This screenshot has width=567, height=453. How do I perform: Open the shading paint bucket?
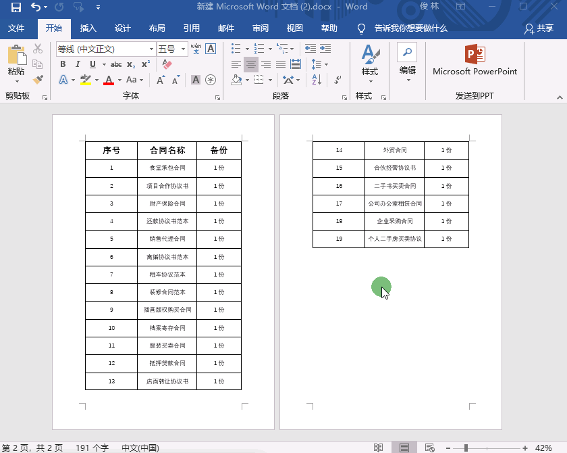click(x=236, y=80)
